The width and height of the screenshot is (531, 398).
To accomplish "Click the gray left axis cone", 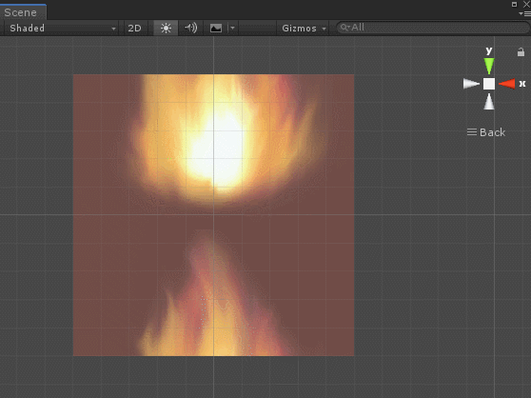I will click(471, 84).
